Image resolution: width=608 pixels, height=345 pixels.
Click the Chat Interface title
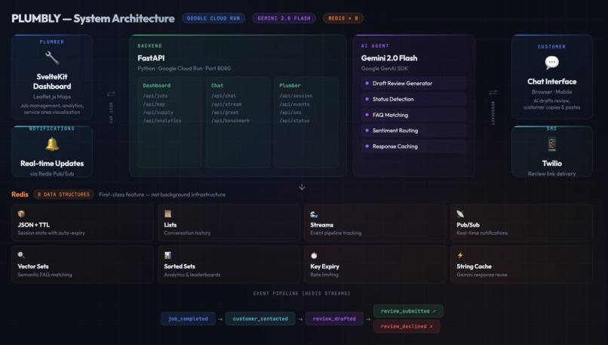551,82
